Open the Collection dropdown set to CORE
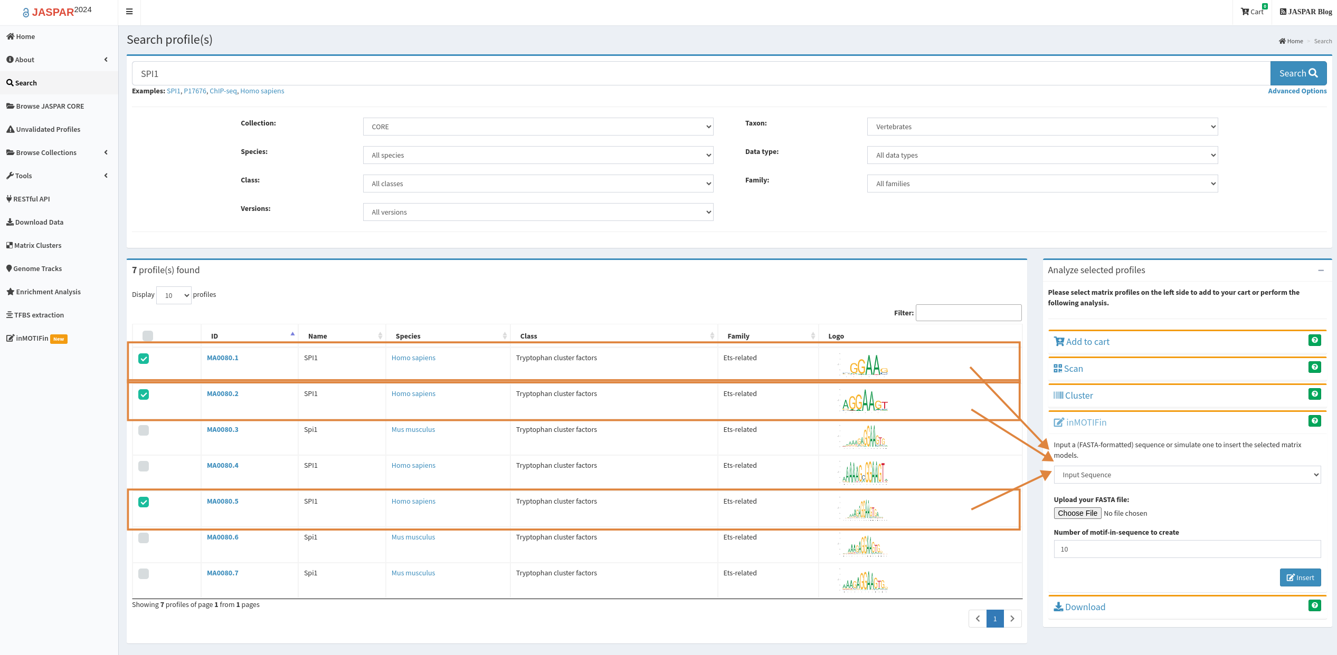The width and height of the screenshot is (1337, 655). (x=538, y=127)
